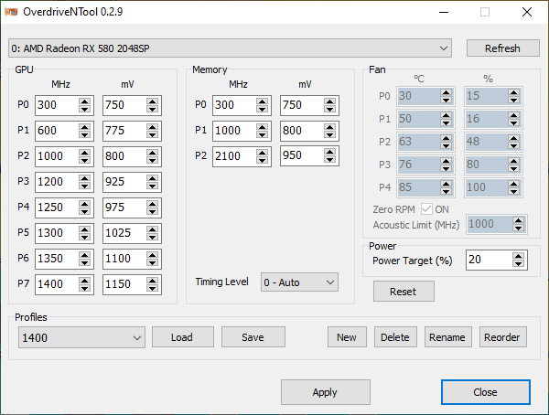Click the Load profile button

point(182,337)
